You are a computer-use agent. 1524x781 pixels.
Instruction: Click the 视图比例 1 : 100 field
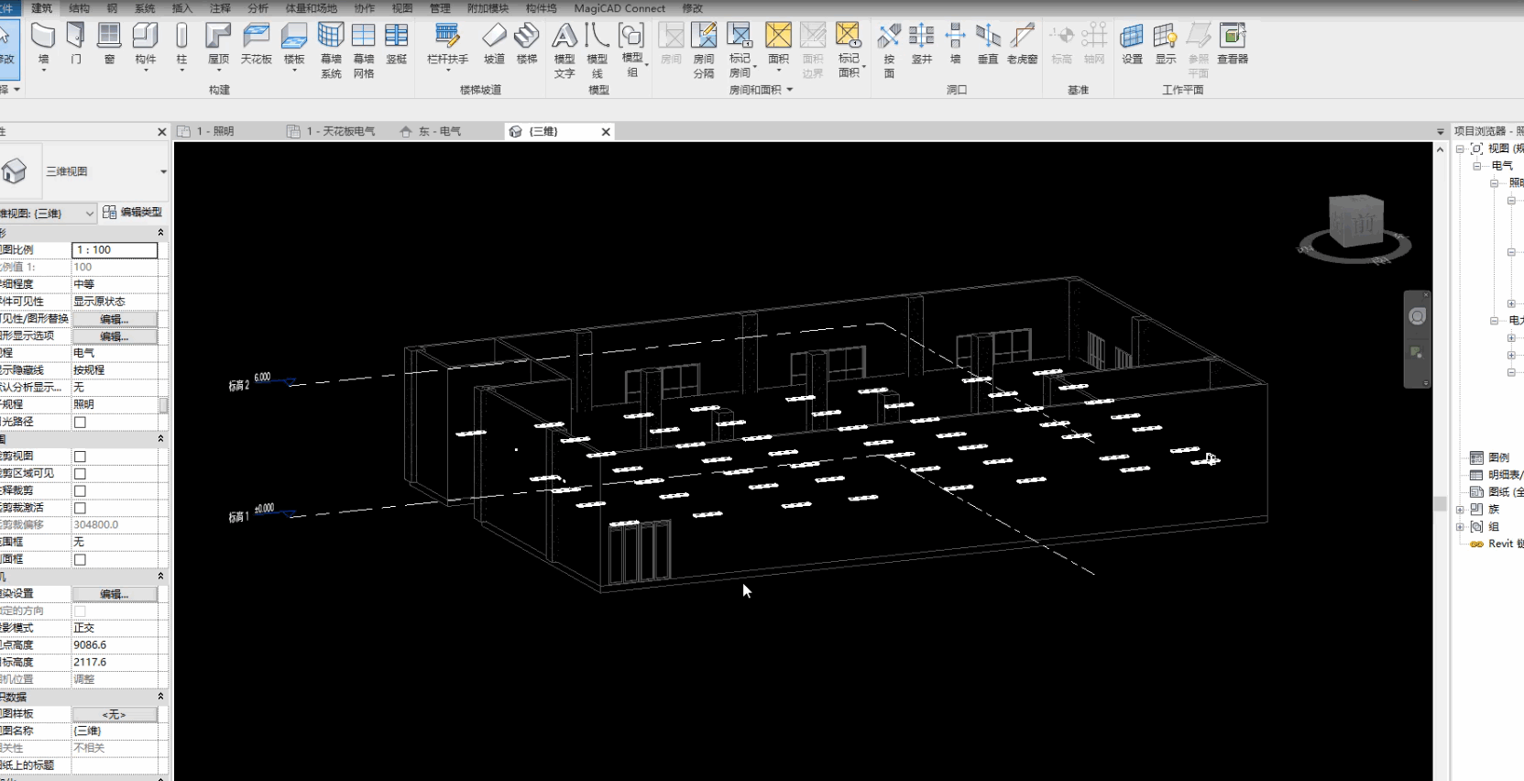coord(115,250)
